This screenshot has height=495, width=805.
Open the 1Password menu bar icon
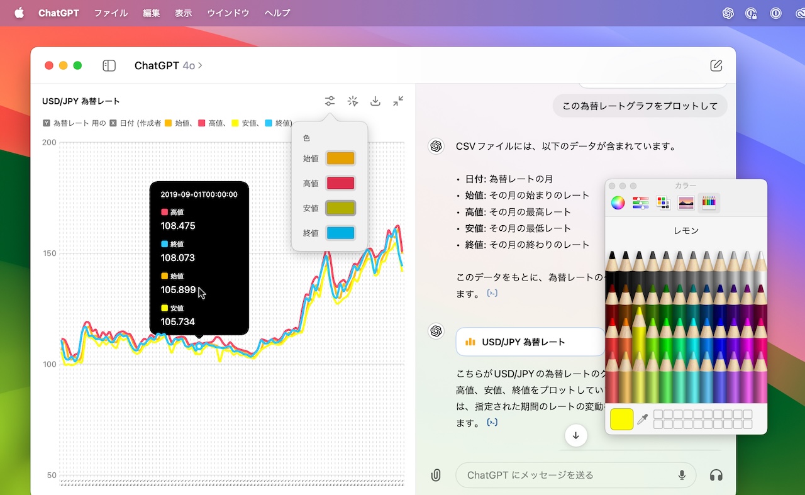point(777,13)
